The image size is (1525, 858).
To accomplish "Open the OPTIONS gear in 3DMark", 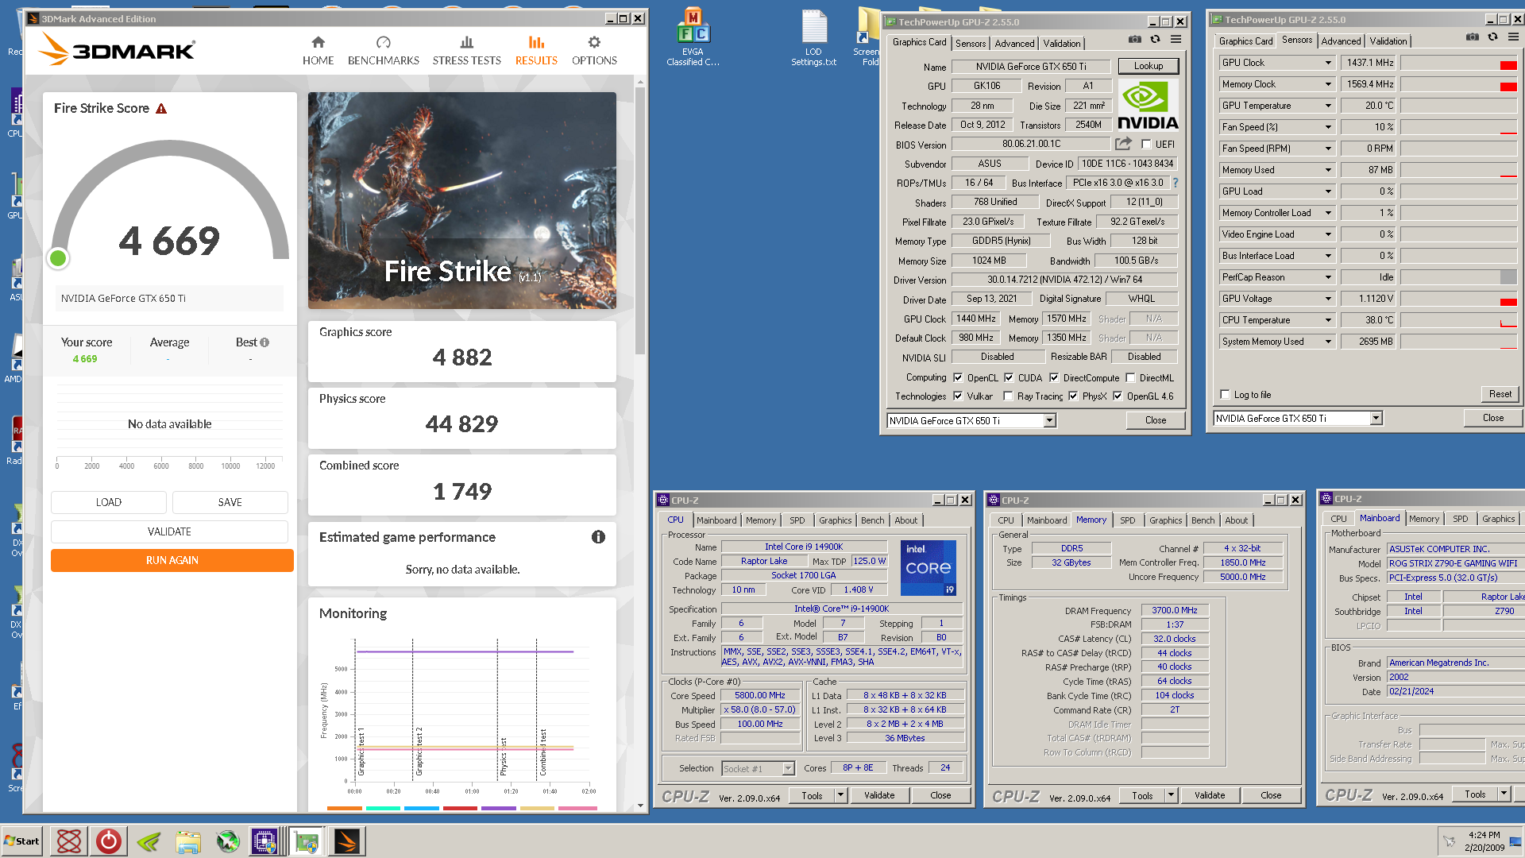I will pos(594,51).
